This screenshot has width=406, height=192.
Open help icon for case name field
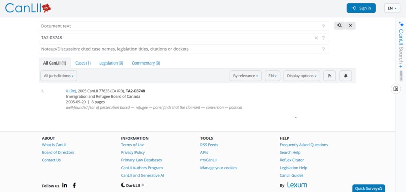(323, 38)
